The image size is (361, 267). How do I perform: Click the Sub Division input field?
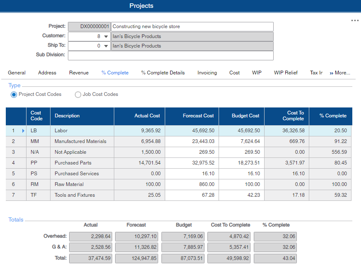click(x=171, y=56)
